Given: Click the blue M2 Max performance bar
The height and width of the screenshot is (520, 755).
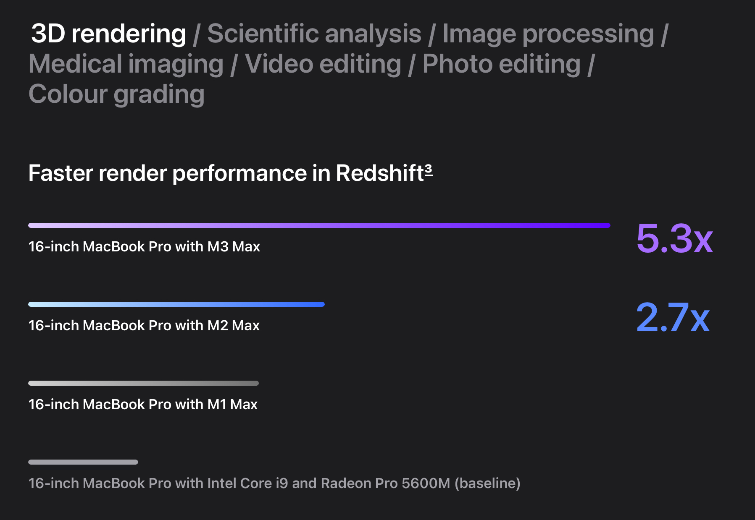Looking at the screenshot, I should (x=176, y=304).
